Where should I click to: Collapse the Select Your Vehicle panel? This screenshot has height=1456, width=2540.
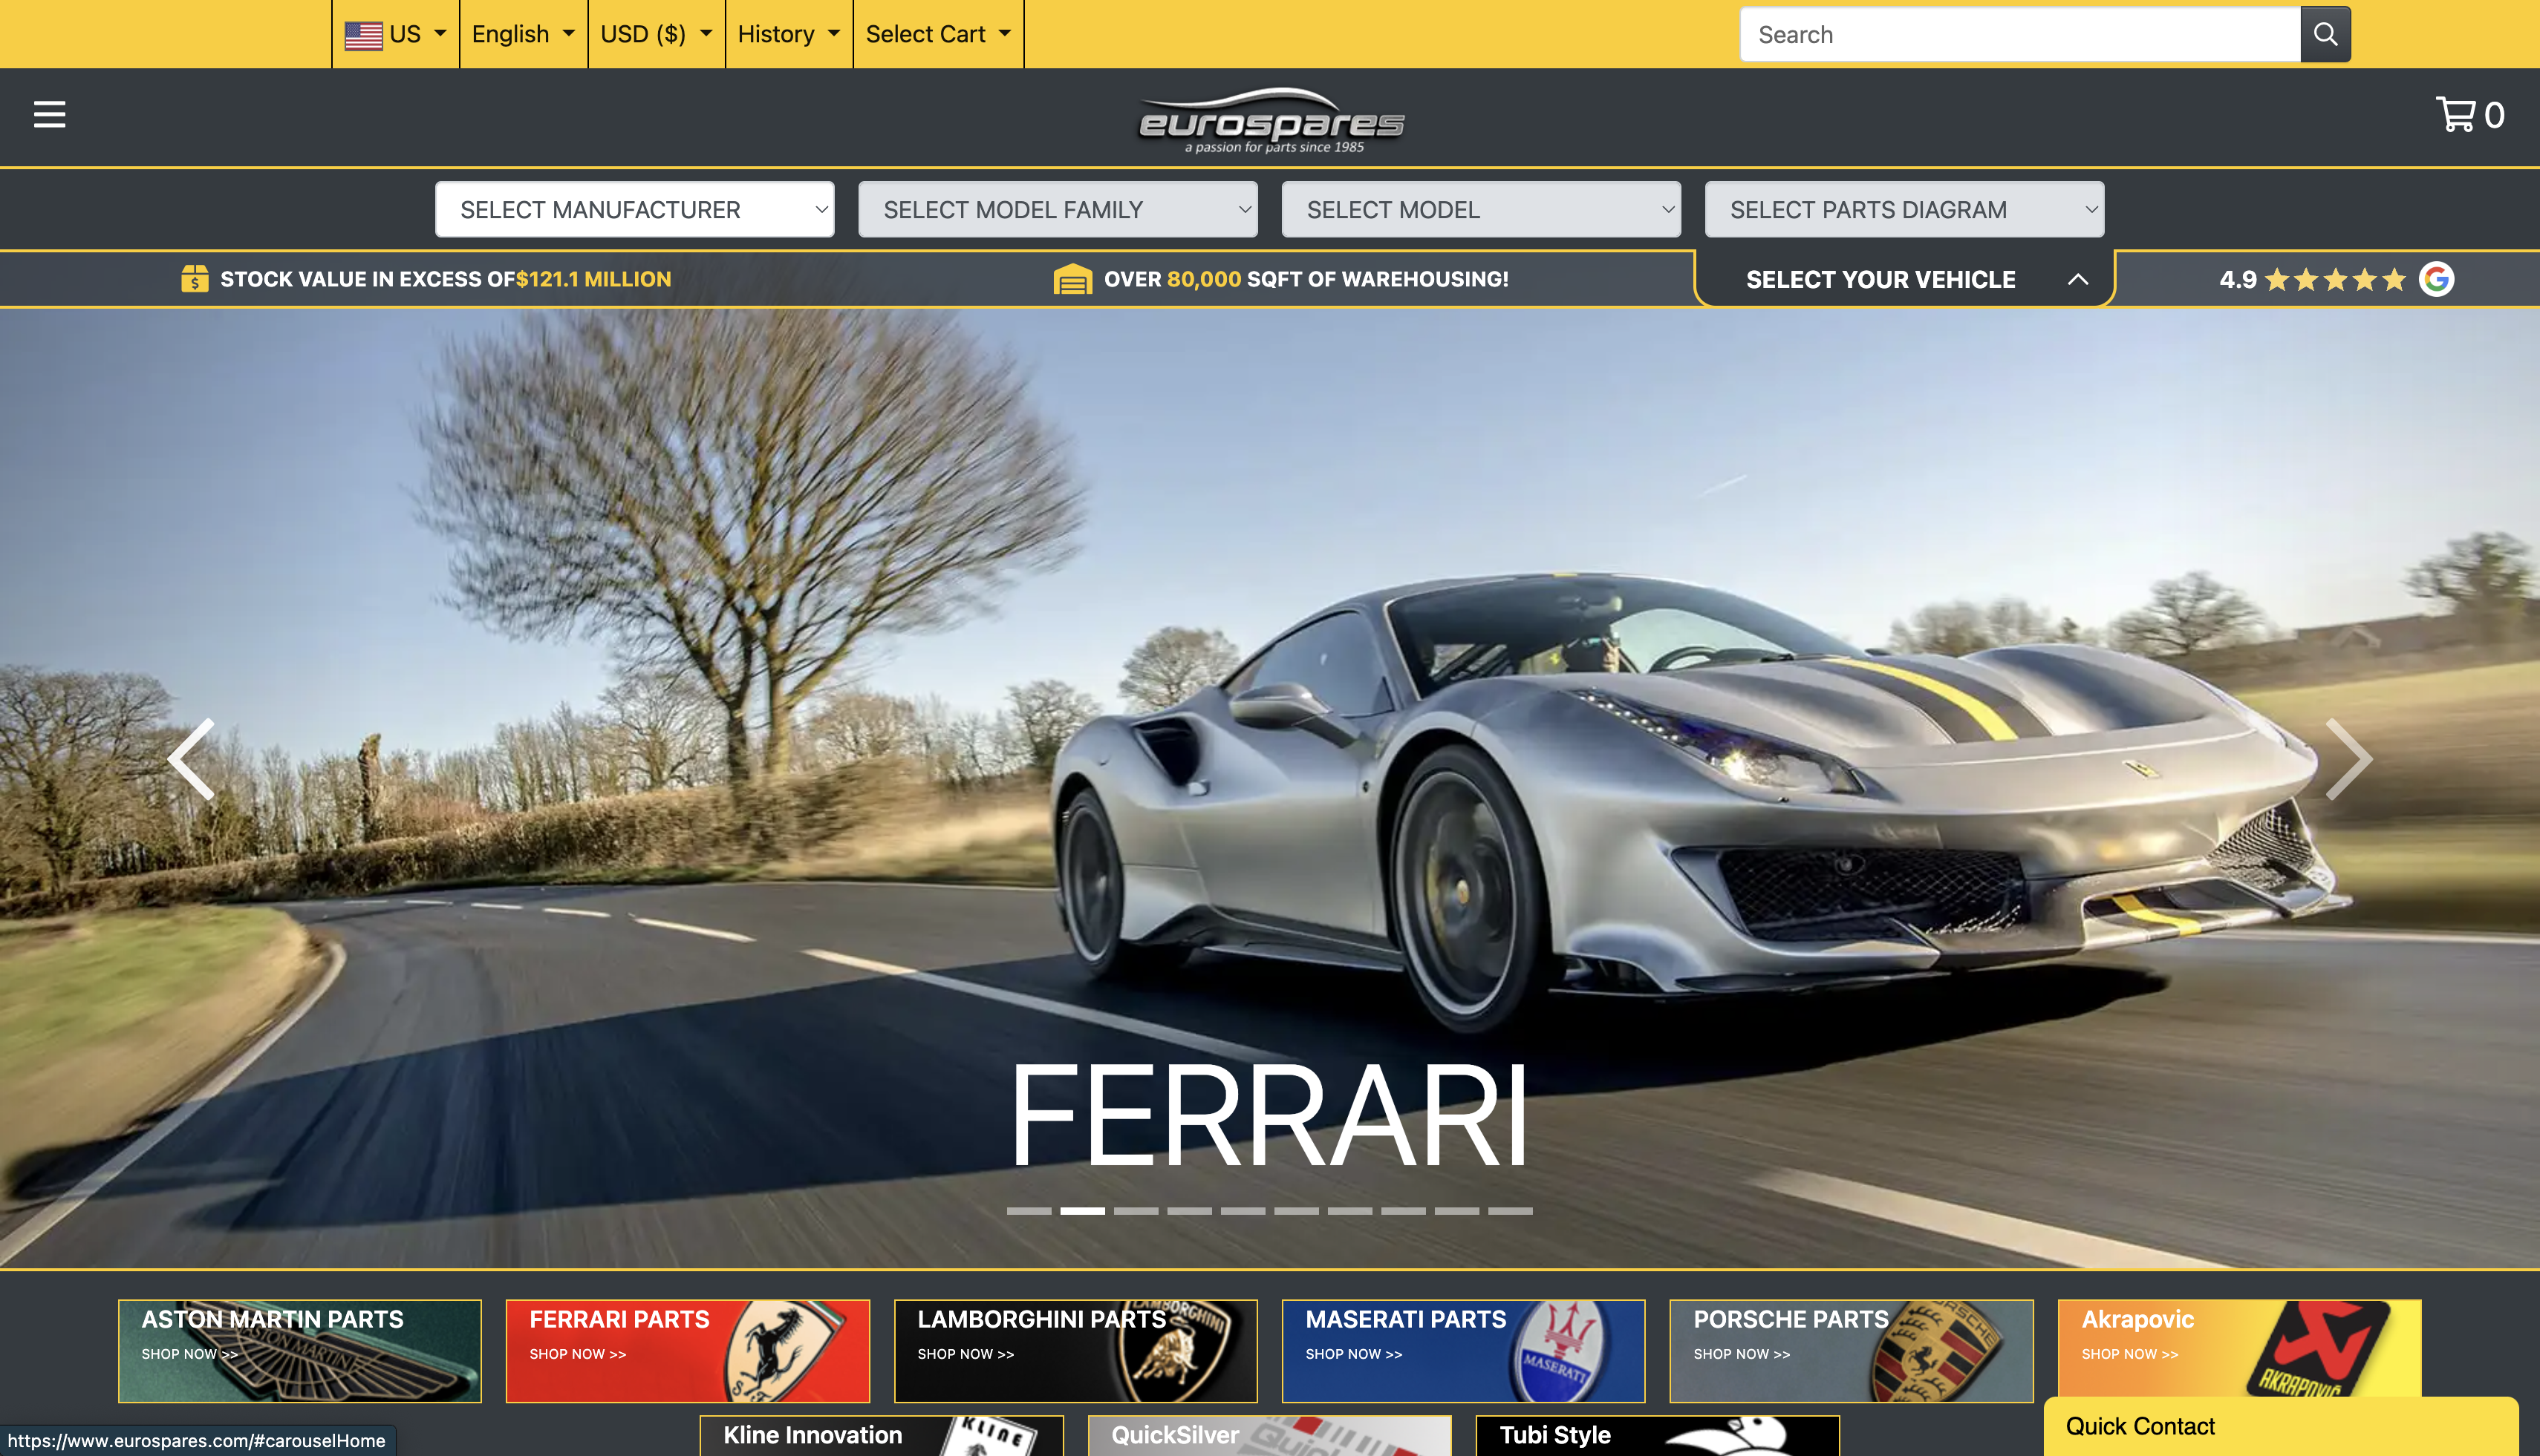(x=1904, y=279)
